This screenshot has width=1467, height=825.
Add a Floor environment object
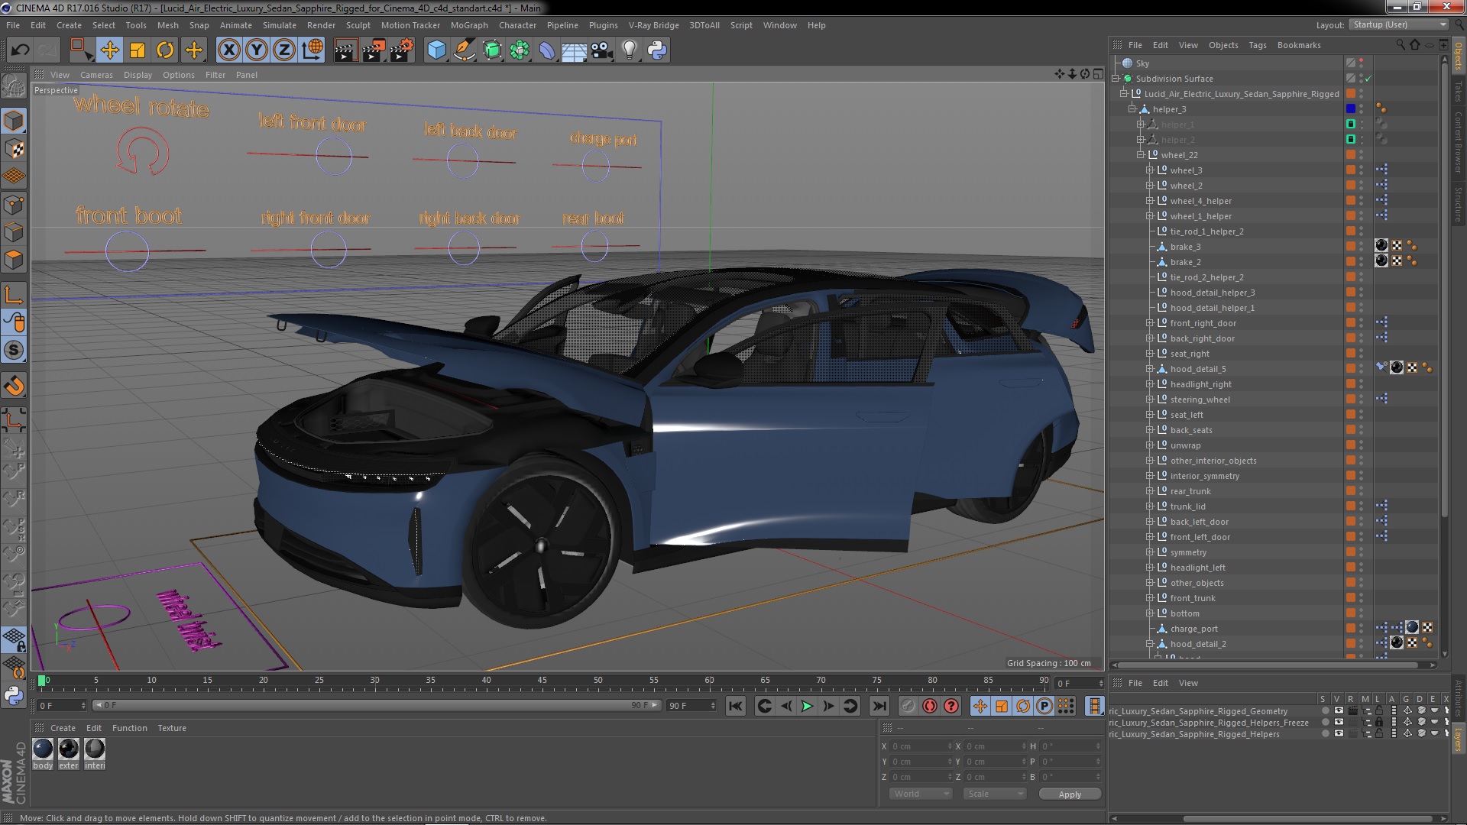click(574, 50)
